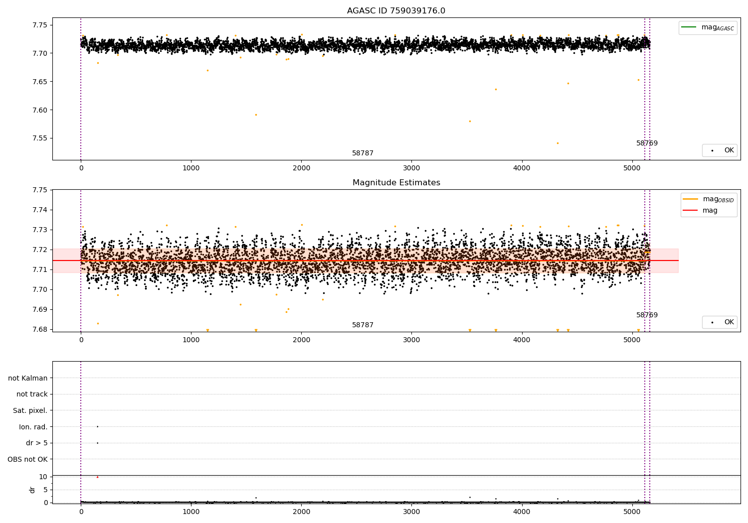Click the 'Ion. rad.' axis label

tap(33, 427)
